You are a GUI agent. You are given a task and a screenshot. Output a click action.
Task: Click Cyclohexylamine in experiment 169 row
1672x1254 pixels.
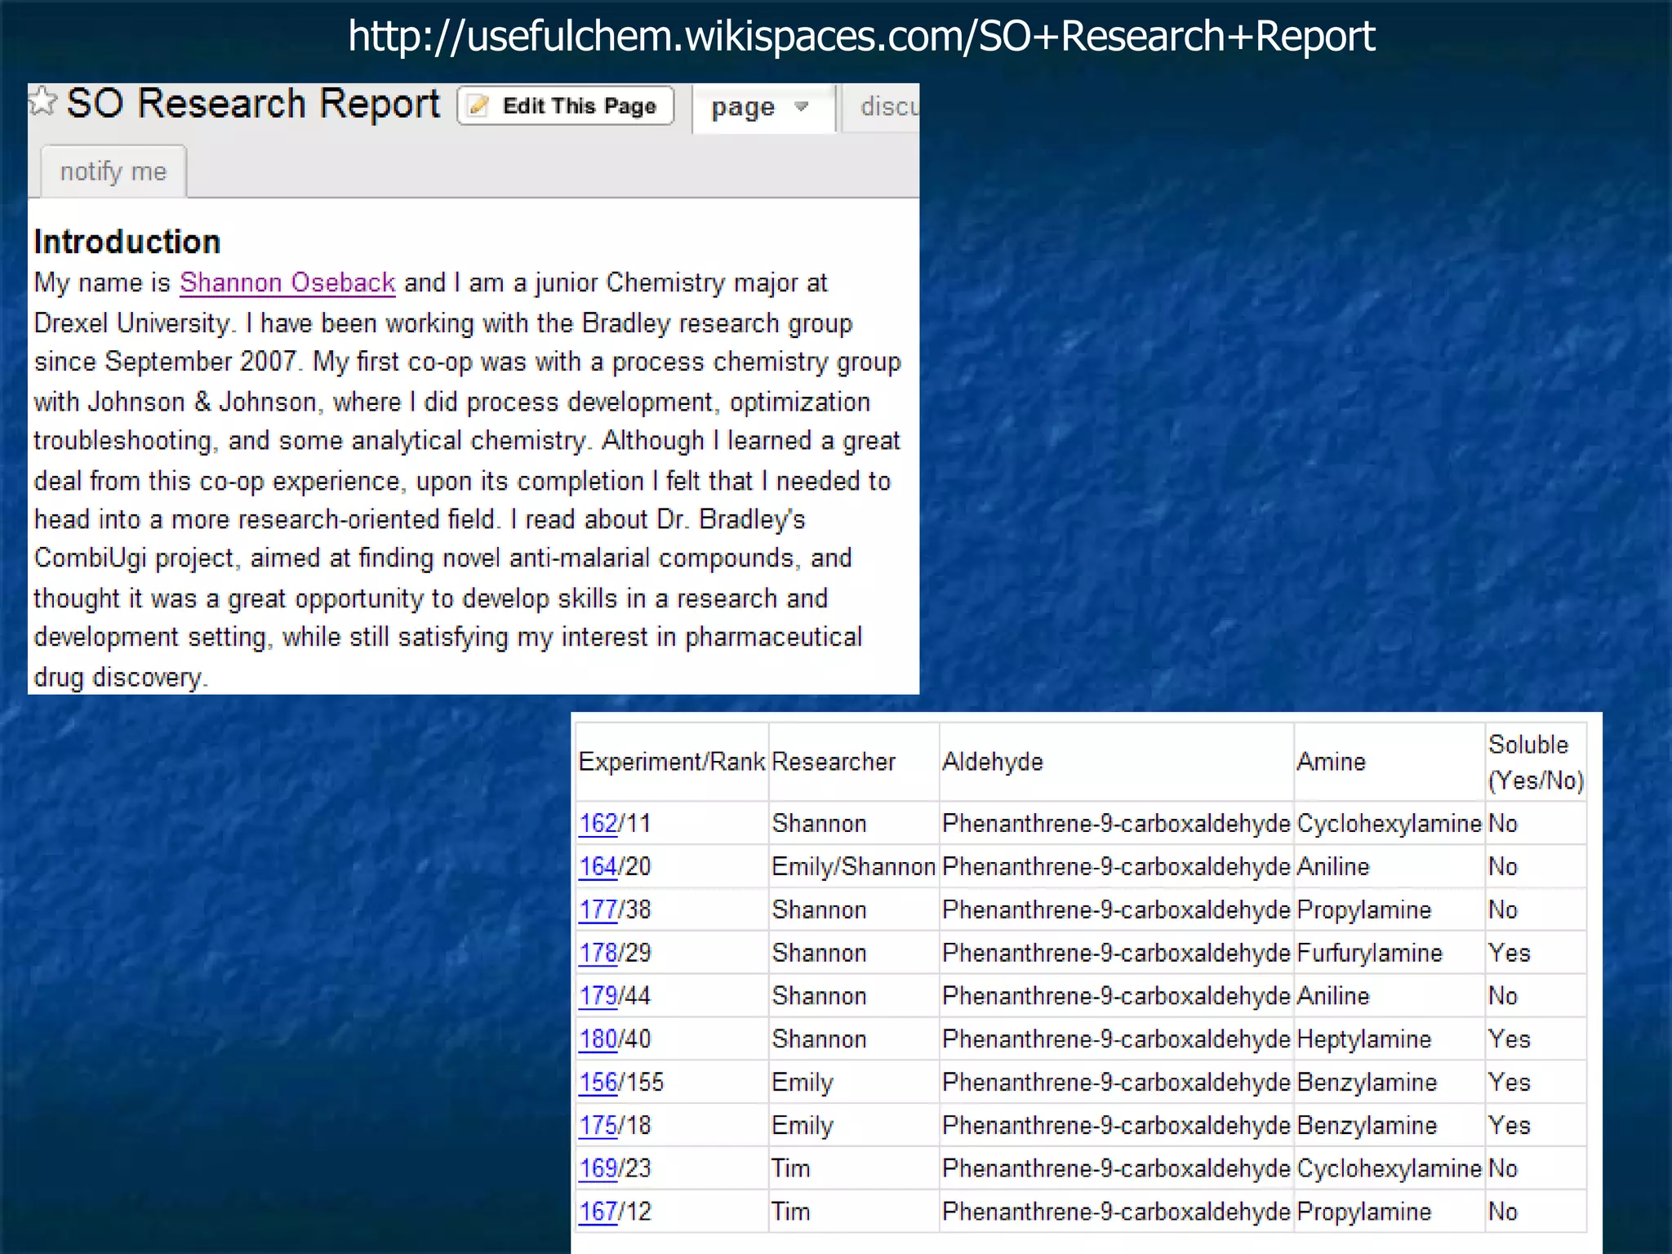click(x=1390, y=1168)
